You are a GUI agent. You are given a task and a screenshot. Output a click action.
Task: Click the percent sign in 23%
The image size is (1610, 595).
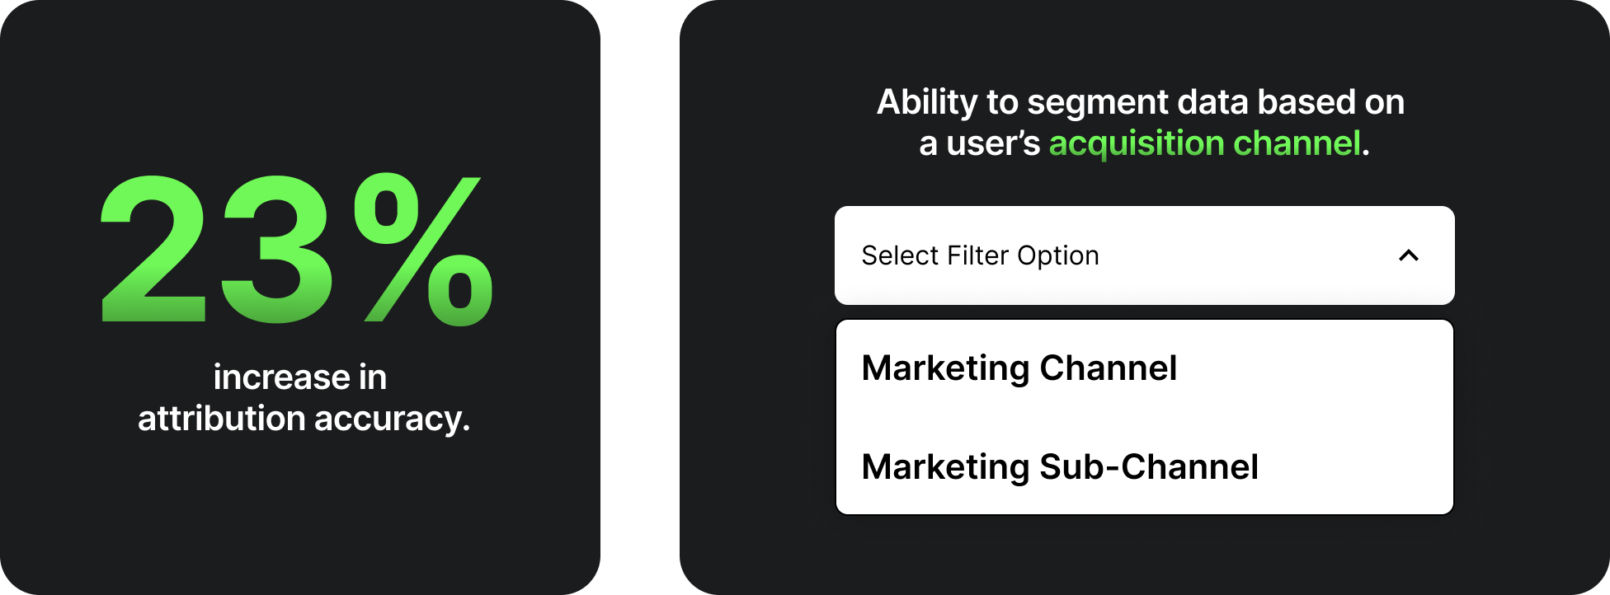click(x=424, y=247)
